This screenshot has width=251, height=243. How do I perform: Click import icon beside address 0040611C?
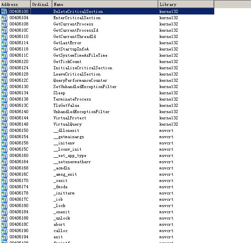(4, 55)
